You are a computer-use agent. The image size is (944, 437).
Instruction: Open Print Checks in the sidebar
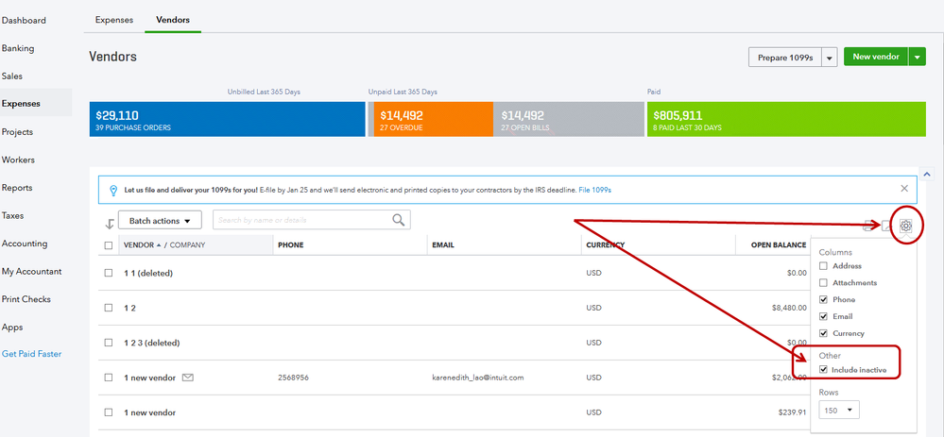tap(26, 299)
